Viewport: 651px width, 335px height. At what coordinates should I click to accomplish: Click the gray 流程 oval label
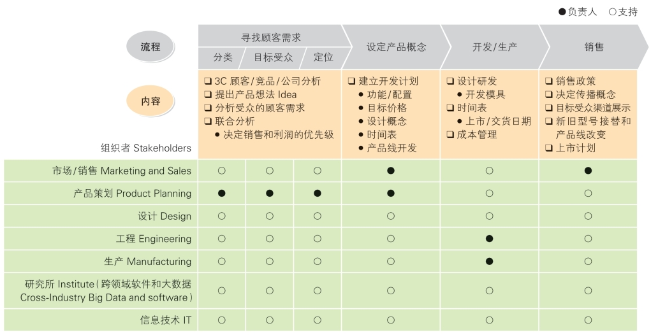point(150,47)
